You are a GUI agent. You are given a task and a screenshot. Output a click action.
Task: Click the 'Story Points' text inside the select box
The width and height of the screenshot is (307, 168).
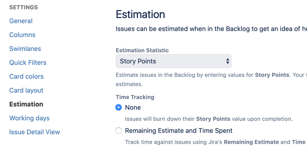138,61
